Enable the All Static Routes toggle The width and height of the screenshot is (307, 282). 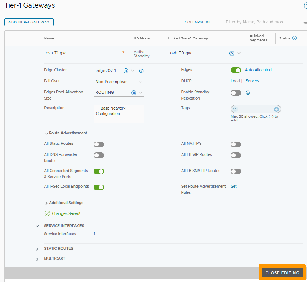99,144
